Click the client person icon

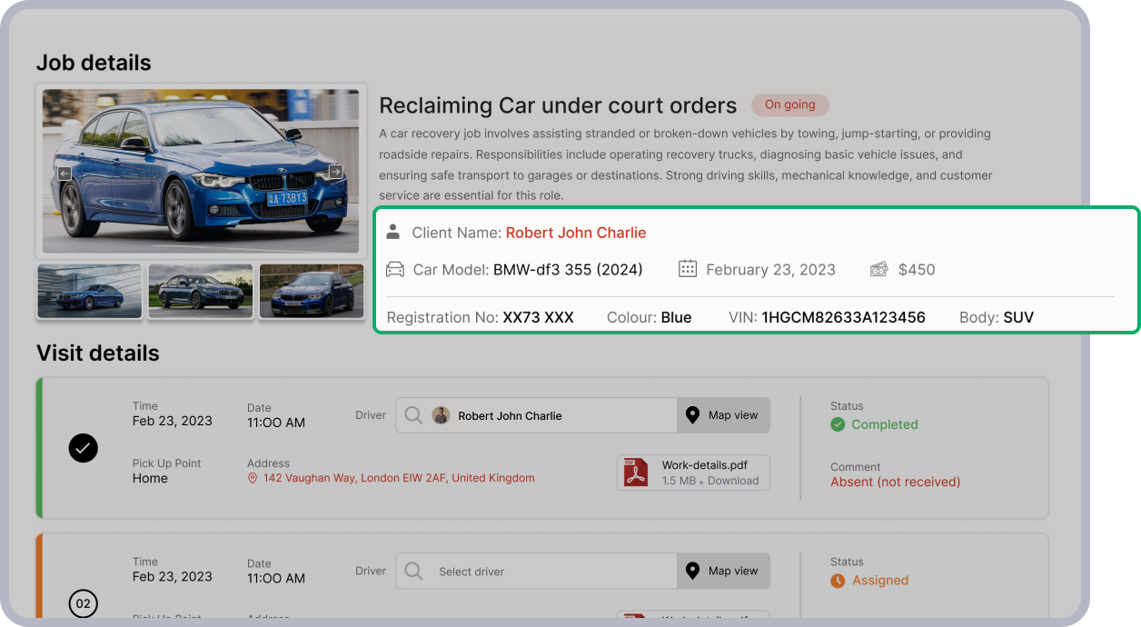tap(393, 232)
